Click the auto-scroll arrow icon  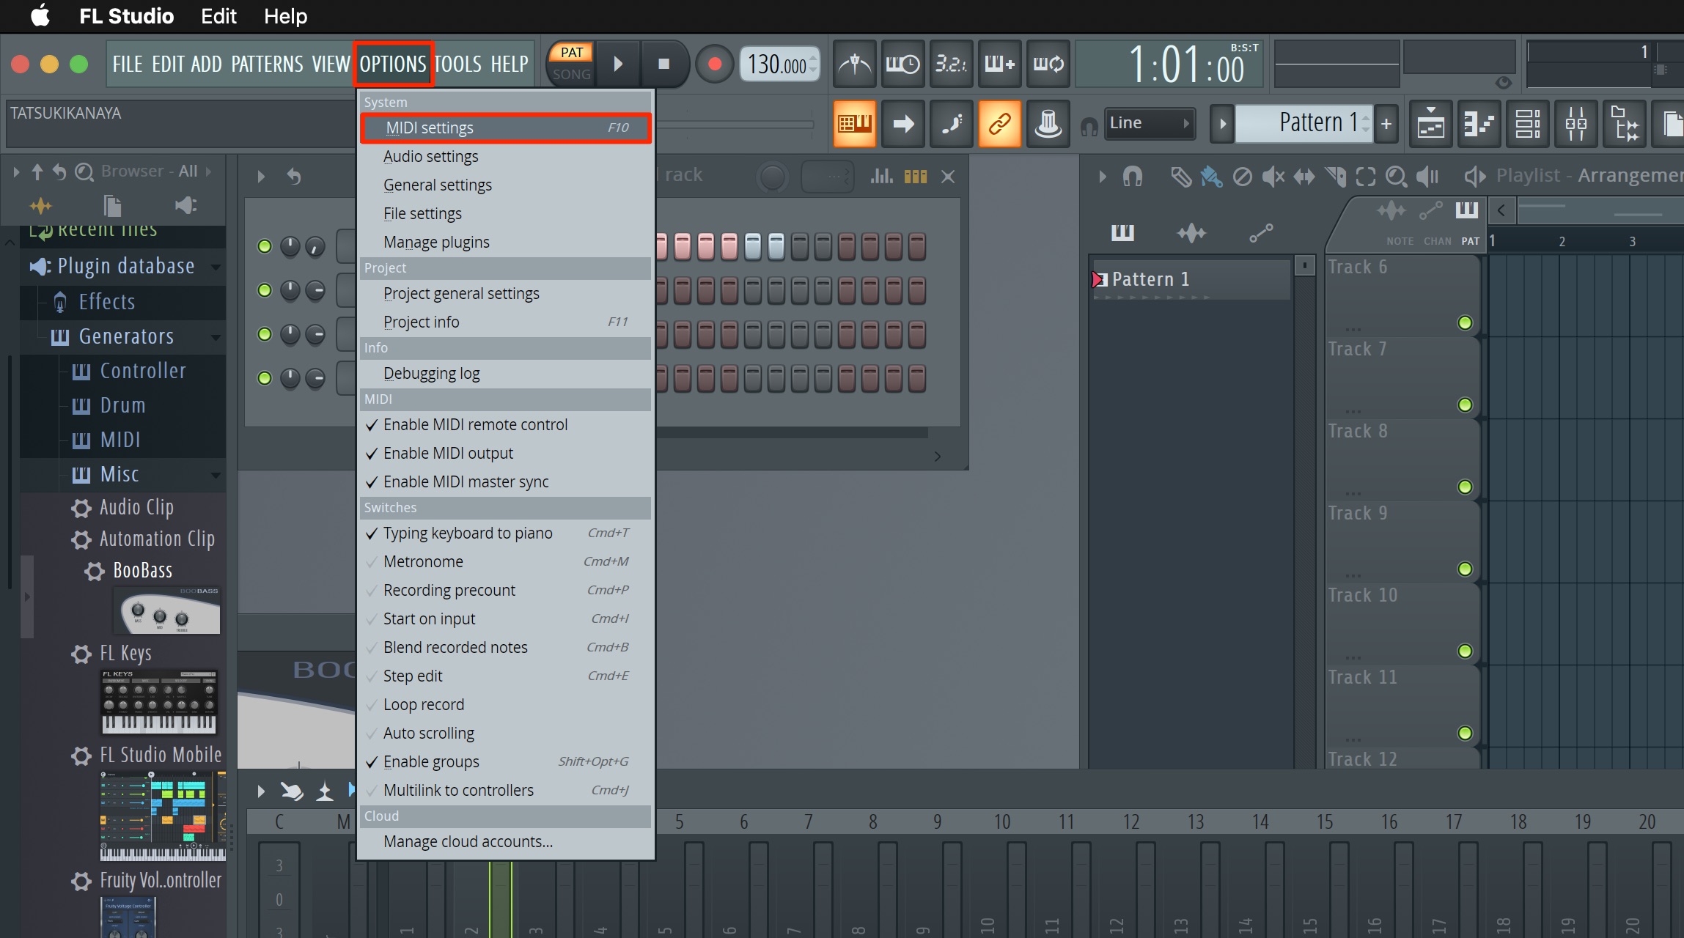point(902,124)
